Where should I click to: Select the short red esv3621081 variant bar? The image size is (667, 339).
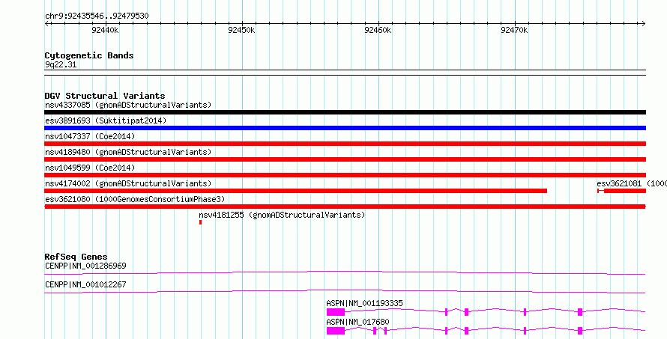621,191
